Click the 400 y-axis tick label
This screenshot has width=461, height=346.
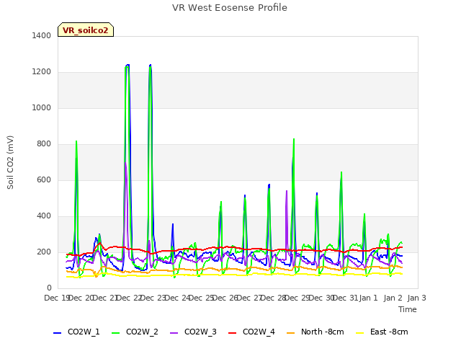pos(44,216)
